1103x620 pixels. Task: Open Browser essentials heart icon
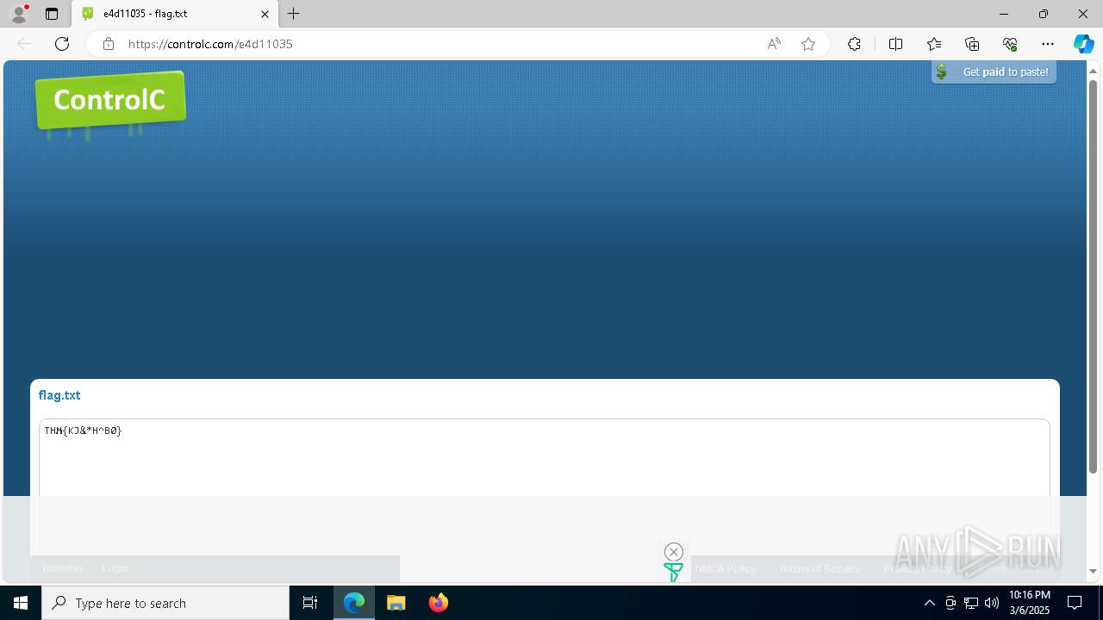click(x=1010, y=44)
